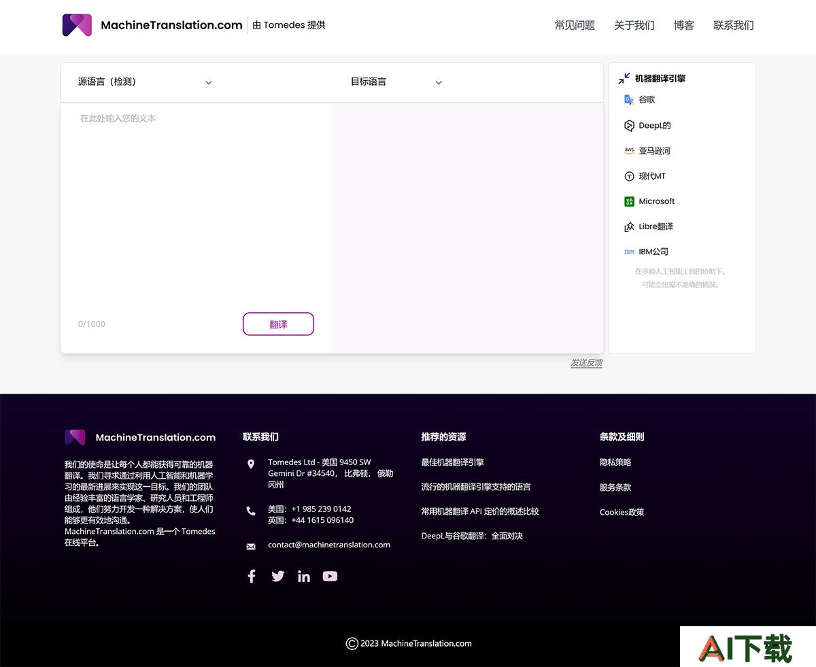Open the 服务条款 terms link
816x667 pixels.
click(615, 488)
